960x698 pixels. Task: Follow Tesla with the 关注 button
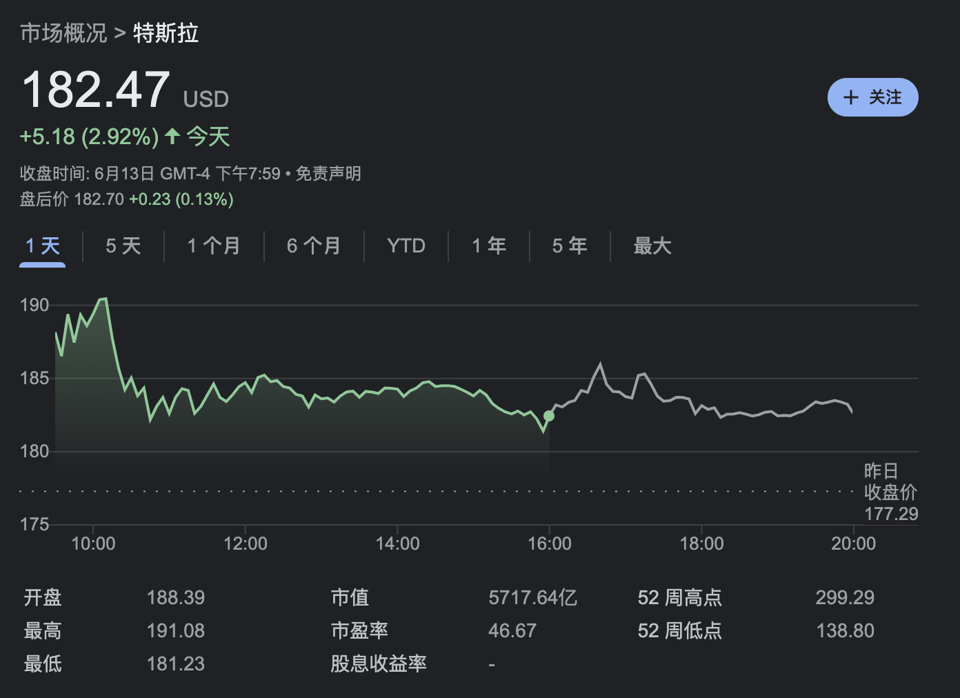tap(872, 97)
